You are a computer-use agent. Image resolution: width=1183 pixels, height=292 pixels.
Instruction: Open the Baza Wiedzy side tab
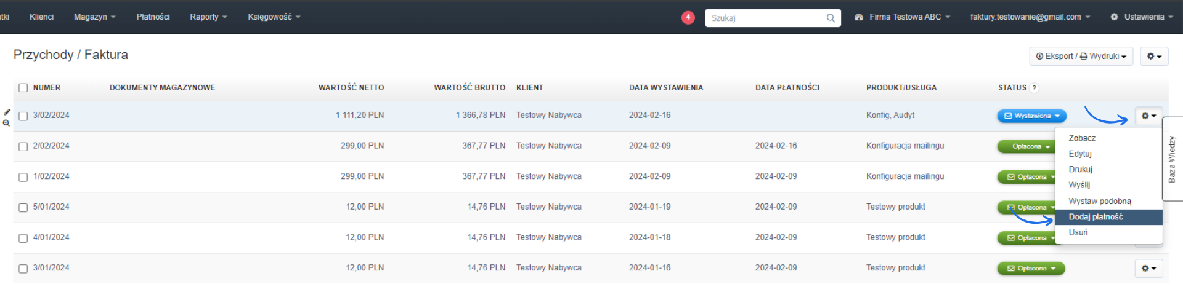tap(1172, 159)
